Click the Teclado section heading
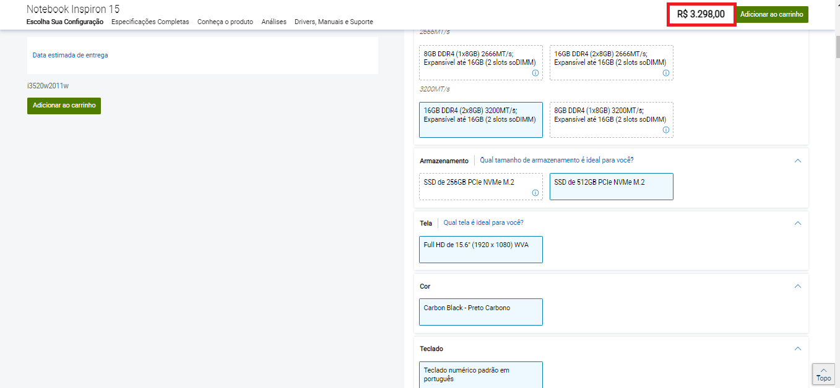 (431, 348)
